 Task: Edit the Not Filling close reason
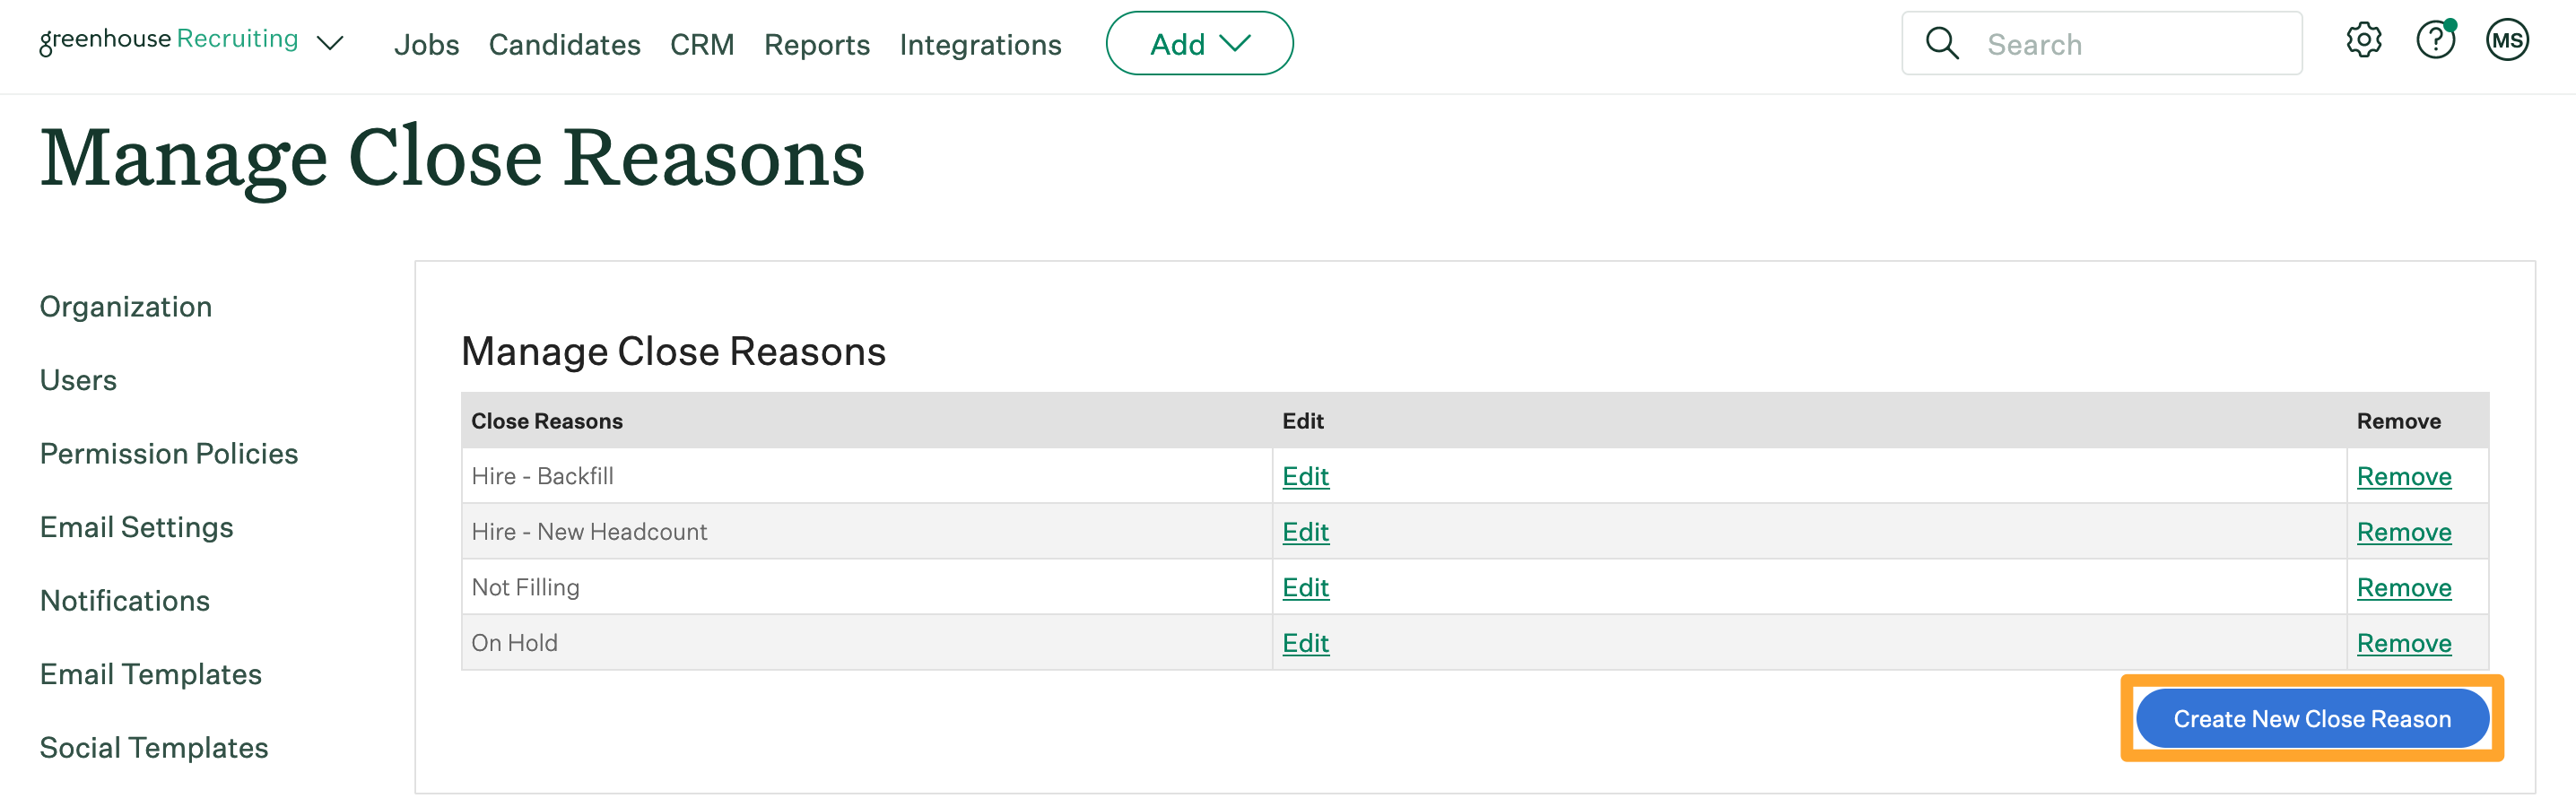[1305, 587]
